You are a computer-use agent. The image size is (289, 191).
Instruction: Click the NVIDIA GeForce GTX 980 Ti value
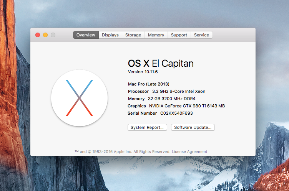click(x=187, y=106)
